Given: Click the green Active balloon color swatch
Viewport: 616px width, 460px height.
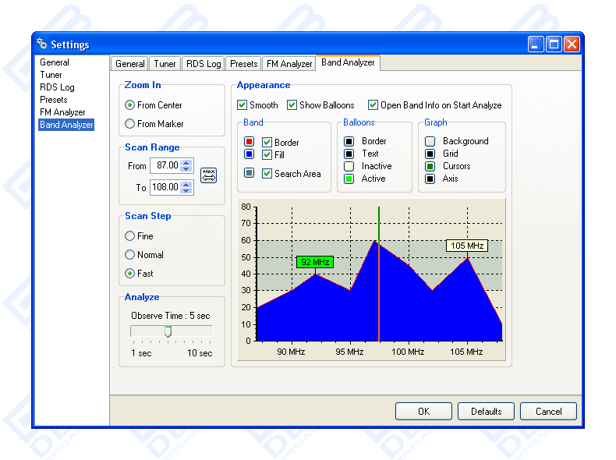Looking at the screenshot, I should point(349,179).
